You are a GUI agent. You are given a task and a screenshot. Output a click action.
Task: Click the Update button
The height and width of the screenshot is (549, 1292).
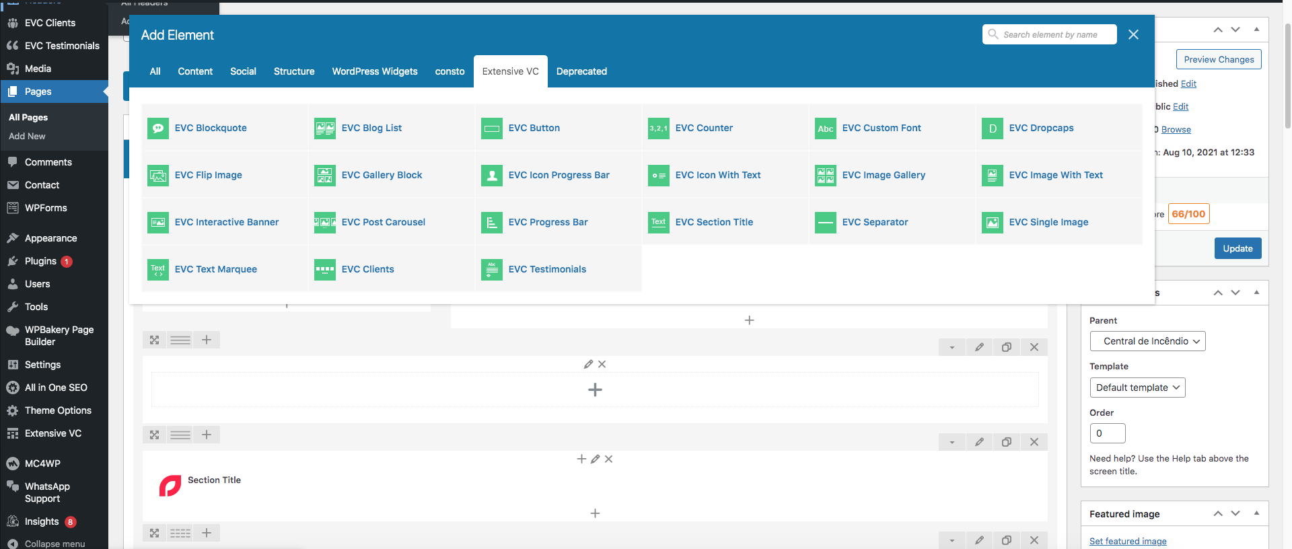click(x=1237, y=248)
